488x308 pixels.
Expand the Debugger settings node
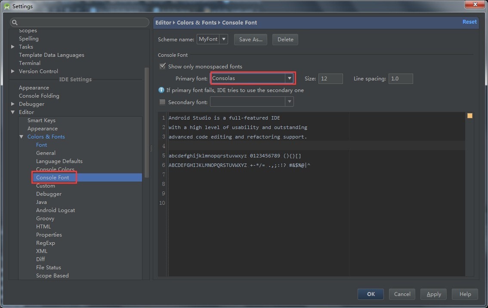13,104
